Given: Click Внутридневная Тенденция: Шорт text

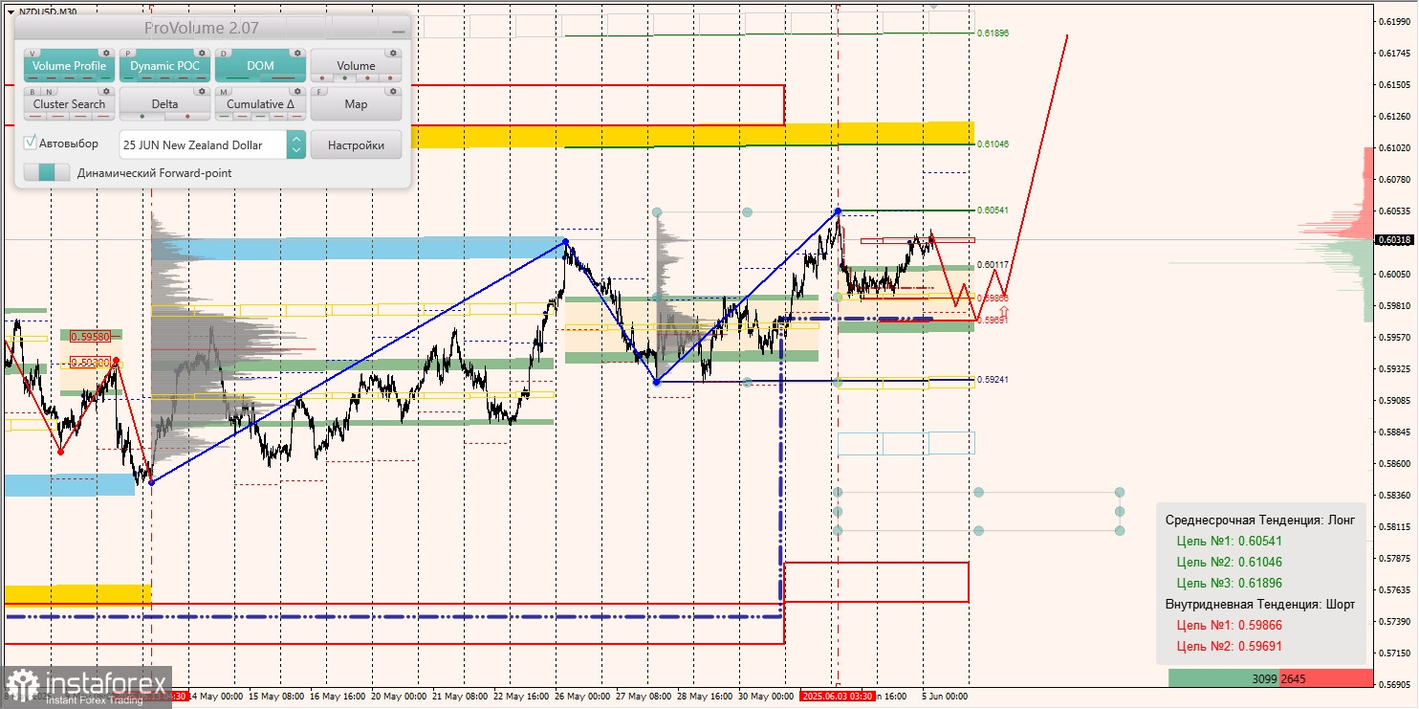Looking at the screenshot, I should point(1260,604).
